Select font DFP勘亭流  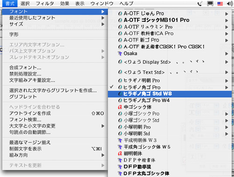170,167
